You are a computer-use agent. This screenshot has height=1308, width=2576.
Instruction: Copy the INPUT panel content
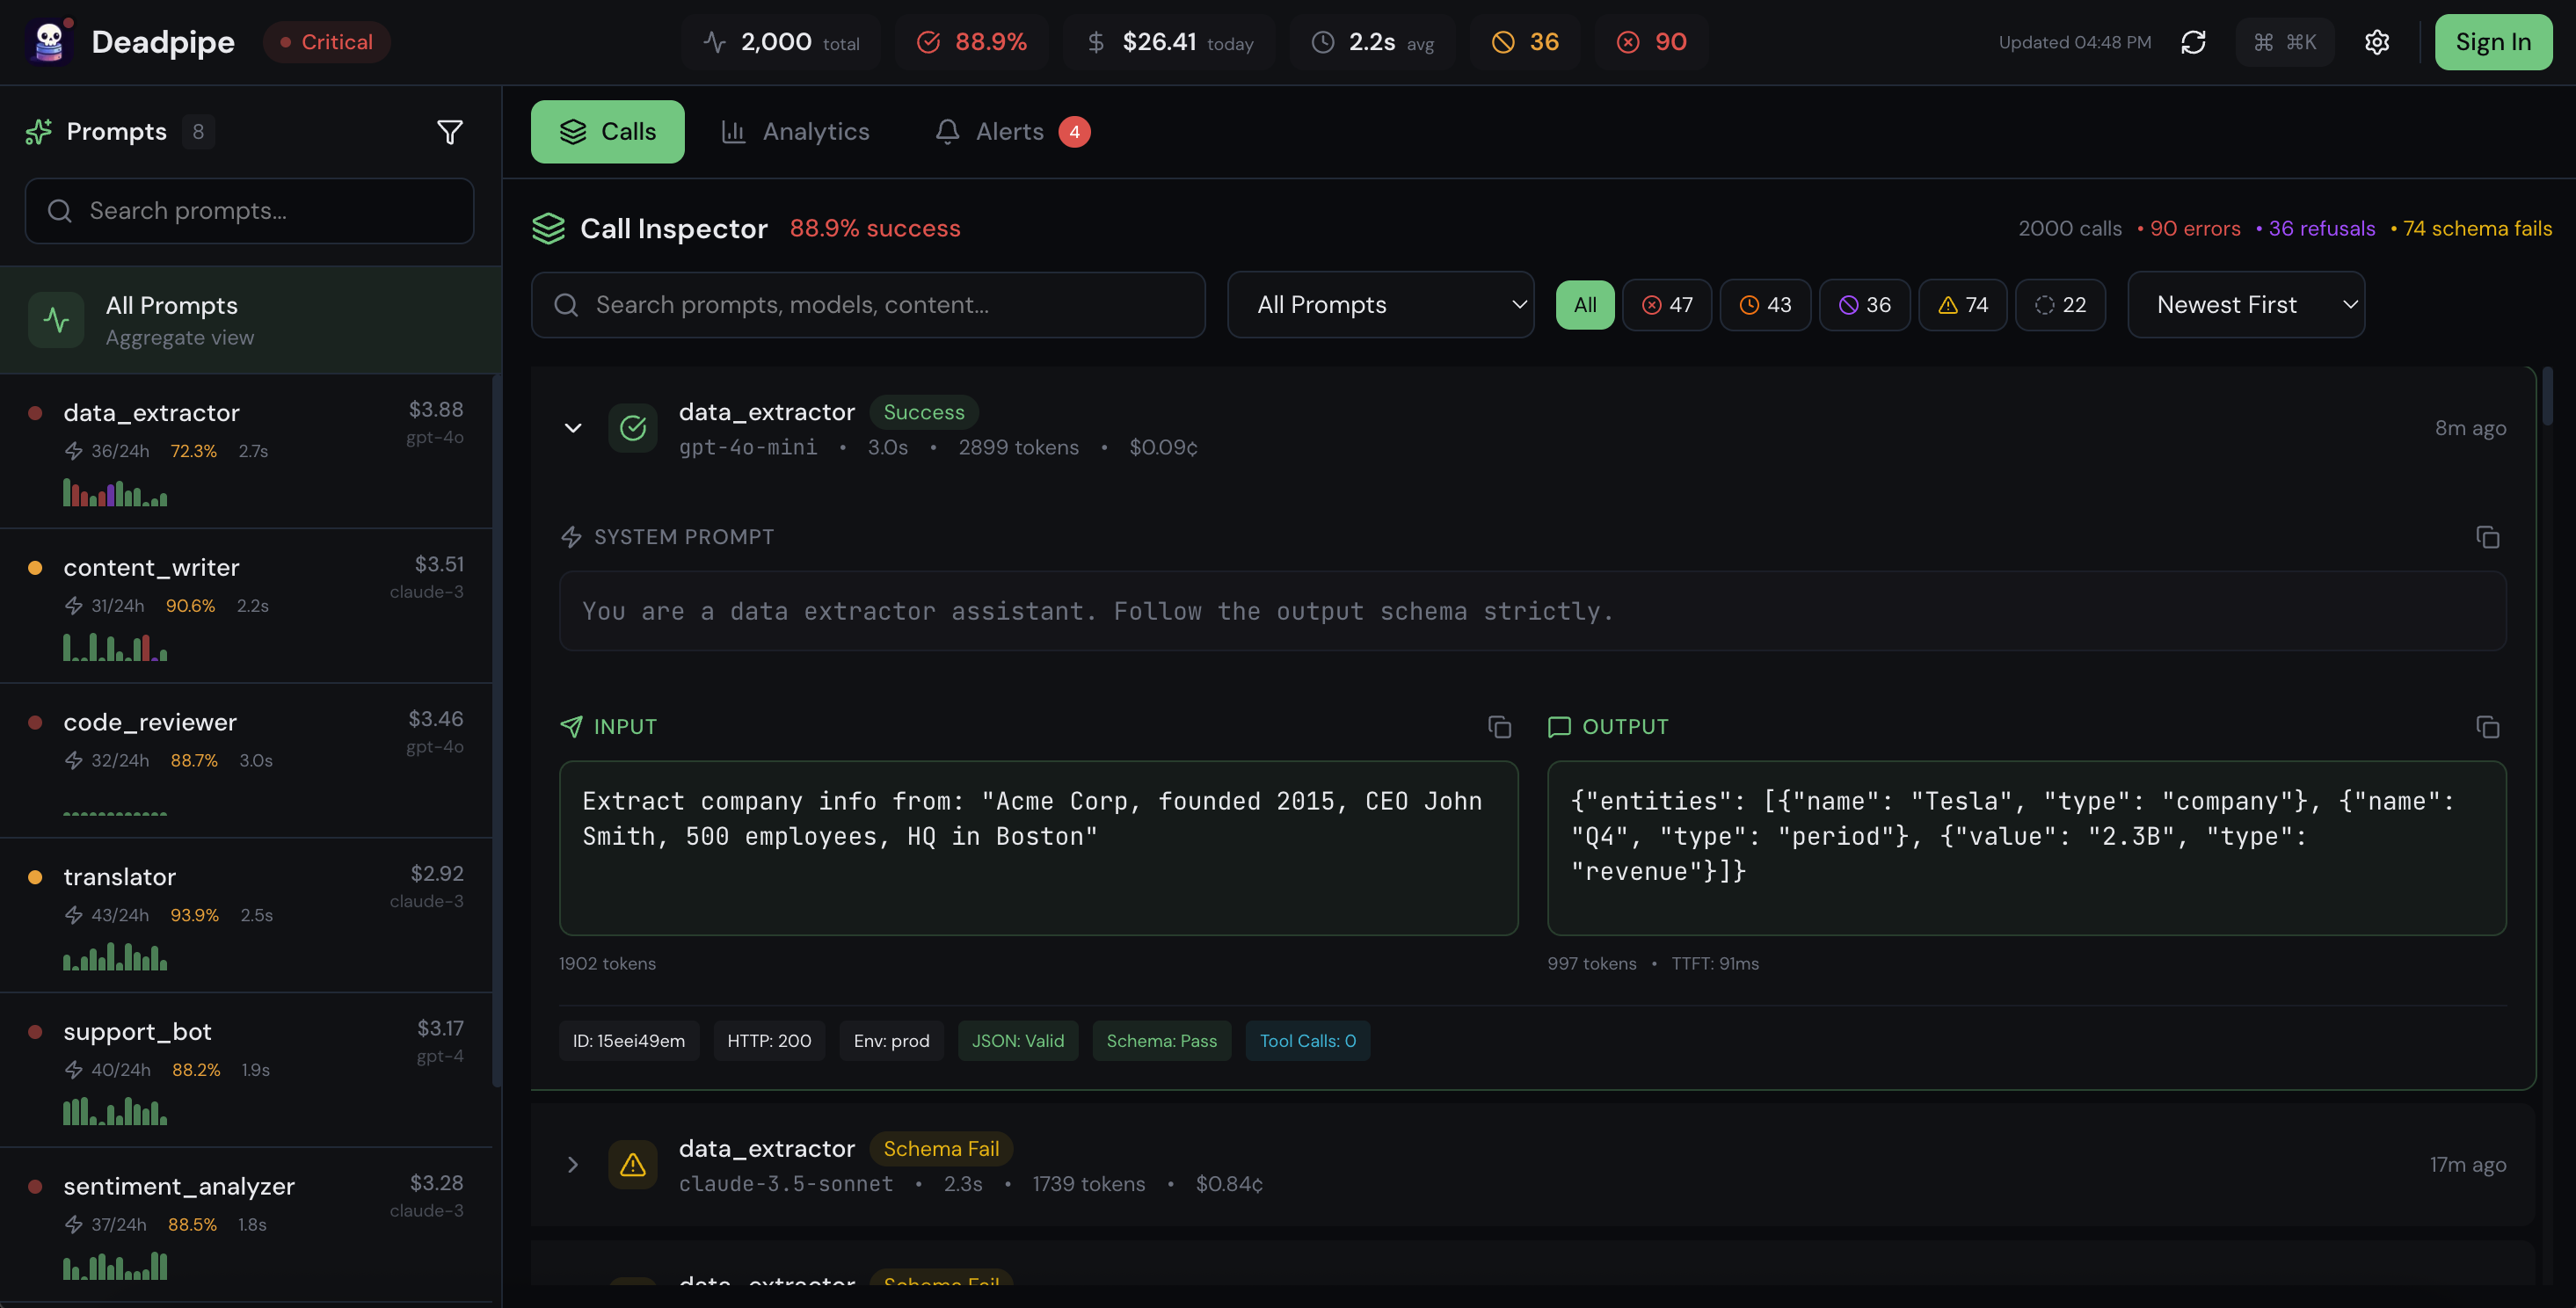[1499, 727]
